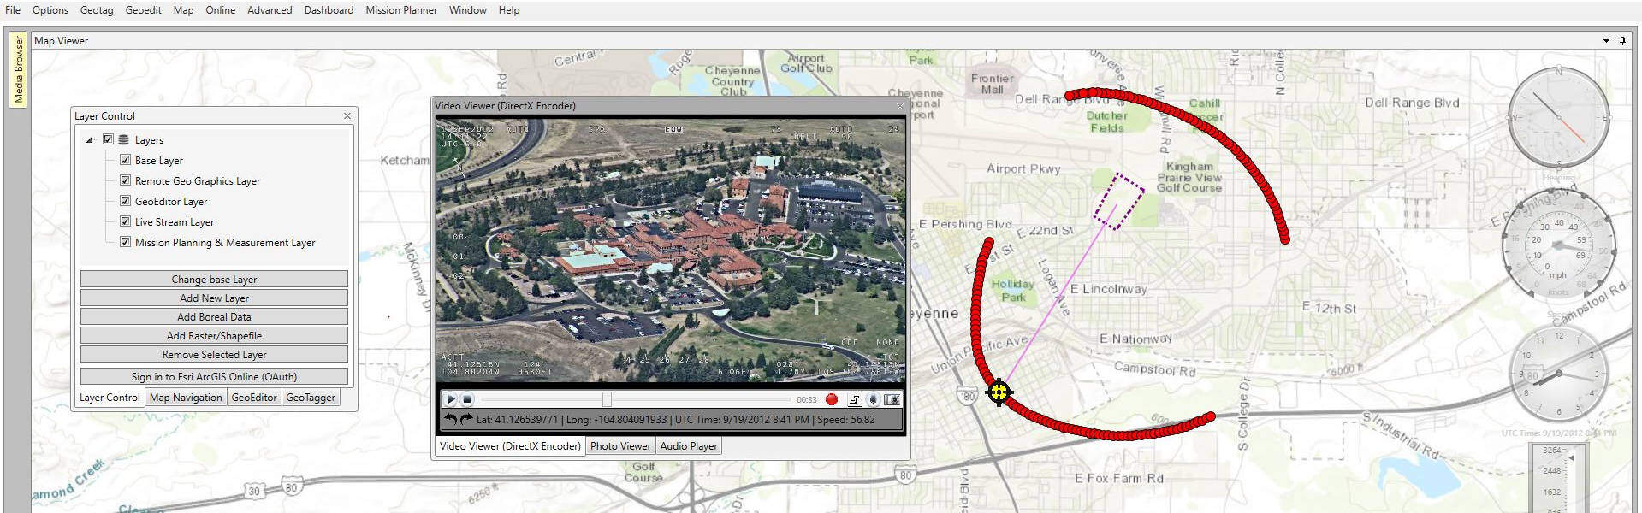Switch to the Photo Viewer tab
Viewport: 1642px width, 513px height.
coord(620,446)
